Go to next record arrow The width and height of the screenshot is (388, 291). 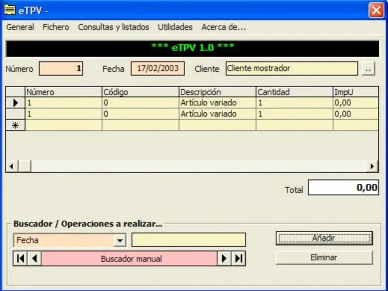[224, 259]
